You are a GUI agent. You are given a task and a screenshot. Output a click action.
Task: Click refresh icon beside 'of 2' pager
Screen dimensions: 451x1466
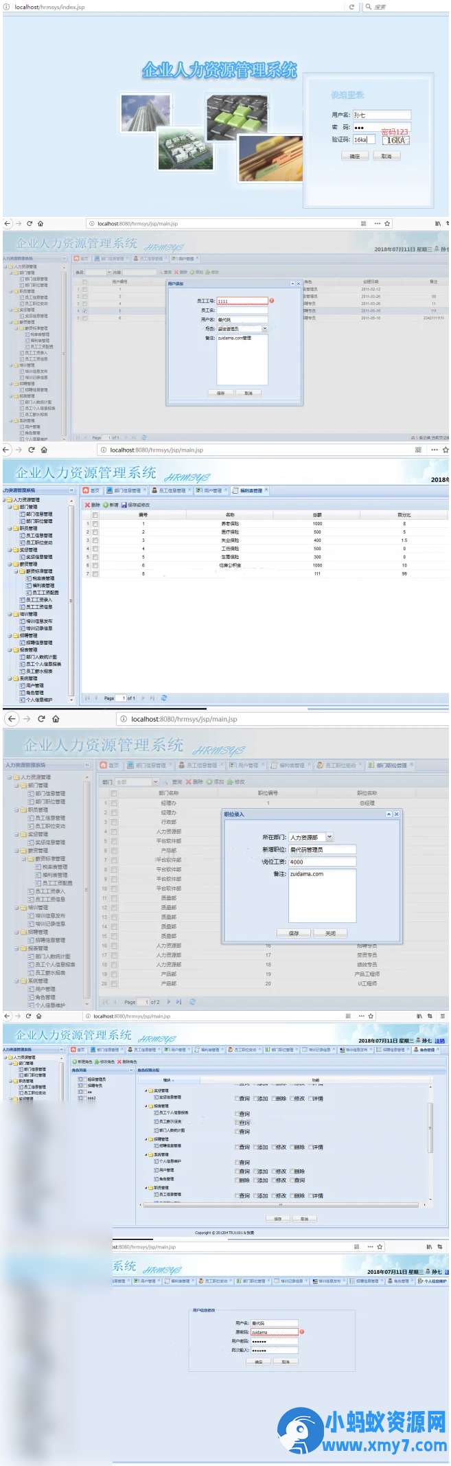193,1002
